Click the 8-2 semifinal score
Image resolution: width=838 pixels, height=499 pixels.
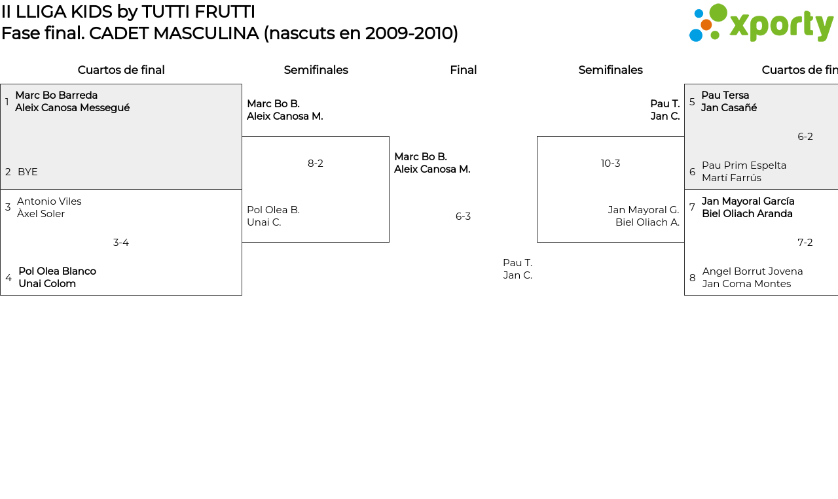(316, 163)
